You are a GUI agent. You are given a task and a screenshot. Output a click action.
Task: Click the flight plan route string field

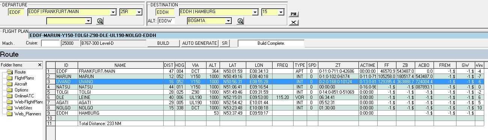pyautogui.click(x=258, y=35)
